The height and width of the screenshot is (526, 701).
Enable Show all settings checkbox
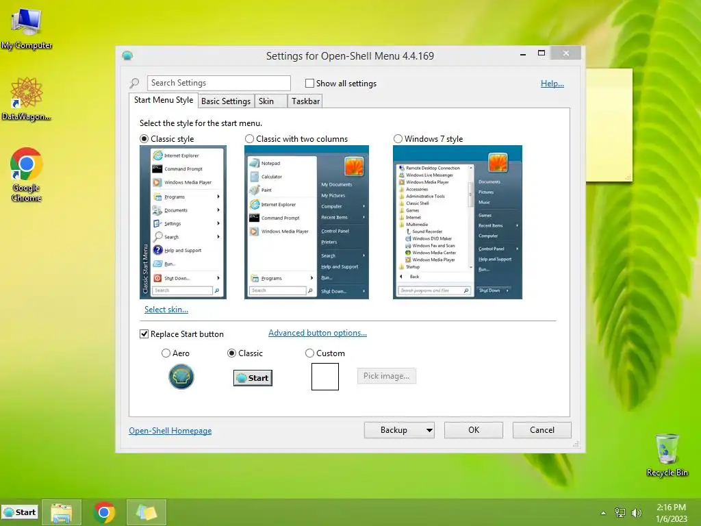click(309, 83)
